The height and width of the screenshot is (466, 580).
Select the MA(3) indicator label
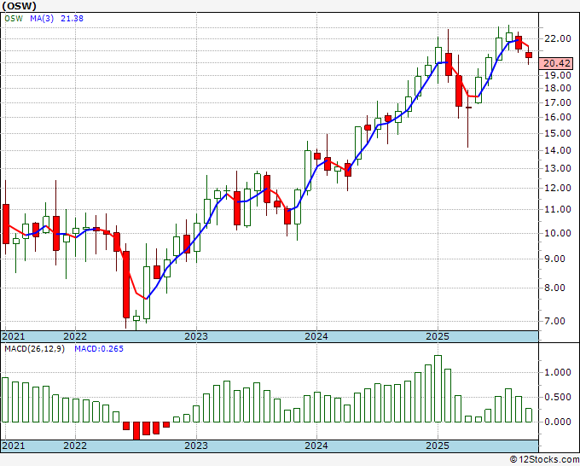pos(42,18)
